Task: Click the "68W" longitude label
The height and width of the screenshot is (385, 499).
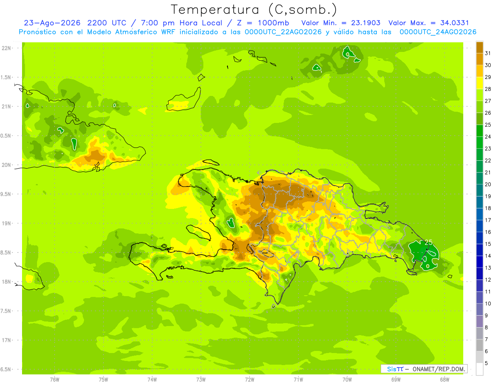Action: [445, 379]
